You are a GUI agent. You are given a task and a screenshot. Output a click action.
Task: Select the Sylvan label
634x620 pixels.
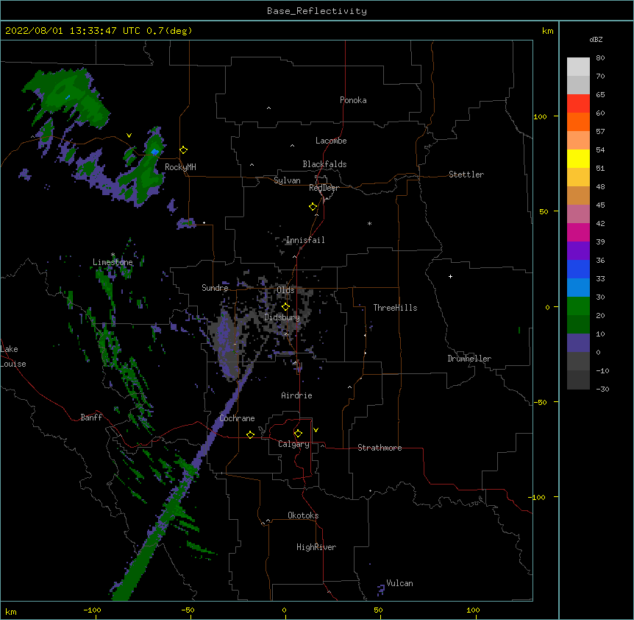tap(287, 180)
